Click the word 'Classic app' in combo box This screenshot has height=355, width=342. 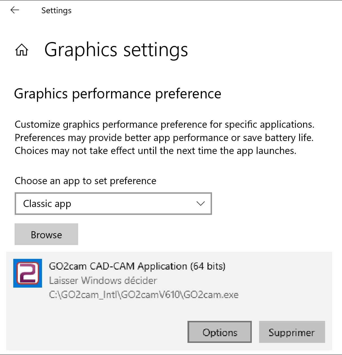tap(47, 204)
